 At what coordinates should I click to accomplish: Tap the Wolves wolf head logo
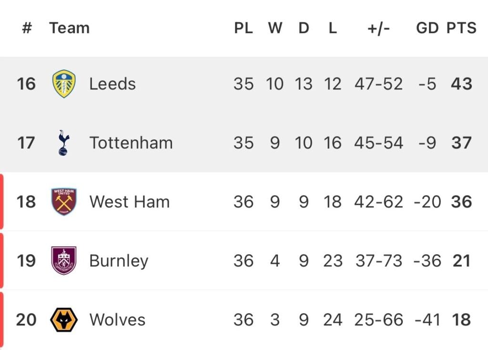64,320
